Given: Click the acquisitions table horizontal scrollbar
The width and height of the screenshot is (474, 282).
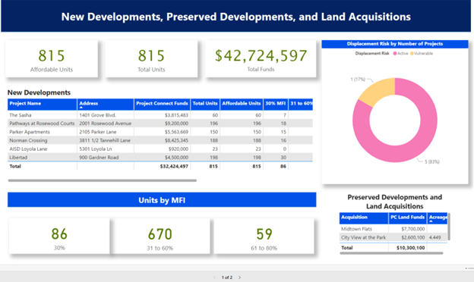Looking at the screenshot, I should (x=391, y=253).
